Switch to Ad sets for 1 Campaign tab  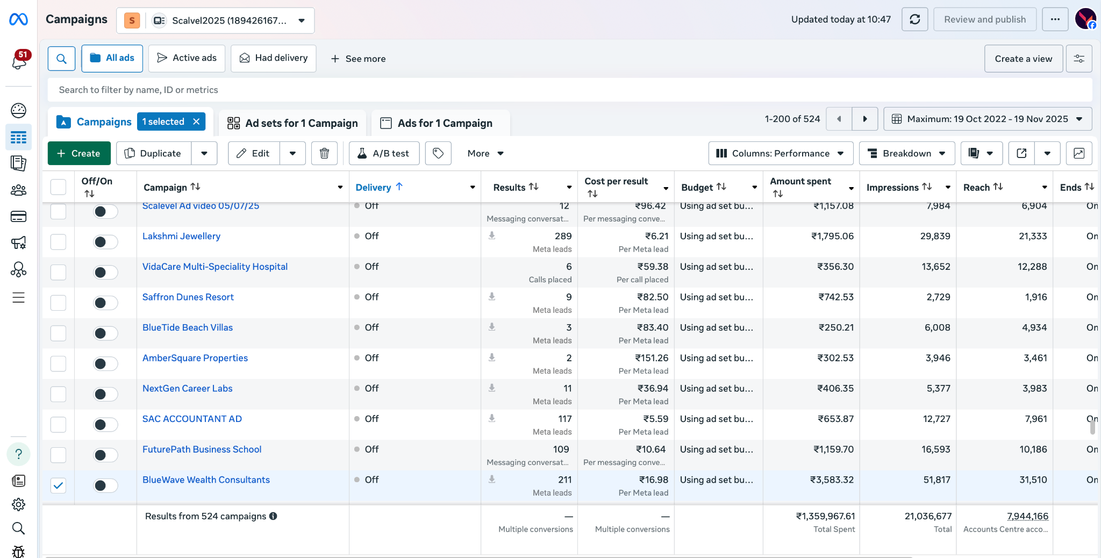(292, 123)
